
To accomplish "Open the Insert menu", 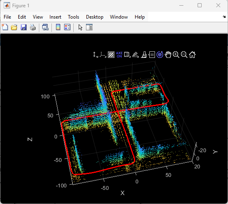I will click(x=55, y=17).
